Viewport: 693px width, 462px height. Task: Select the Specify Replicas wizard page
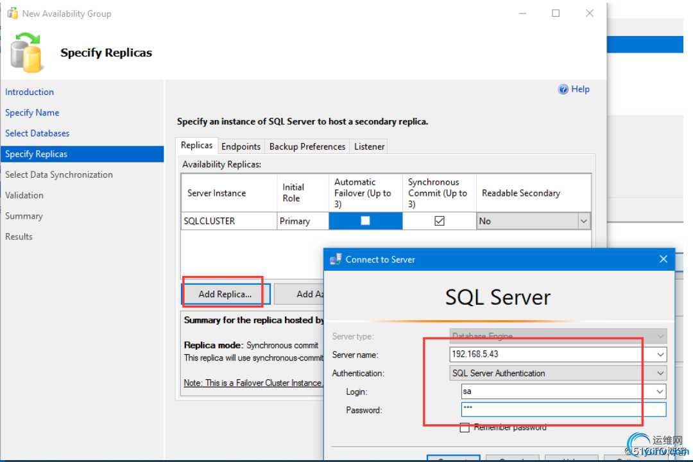pyautogui.click(x=82, y=154)
